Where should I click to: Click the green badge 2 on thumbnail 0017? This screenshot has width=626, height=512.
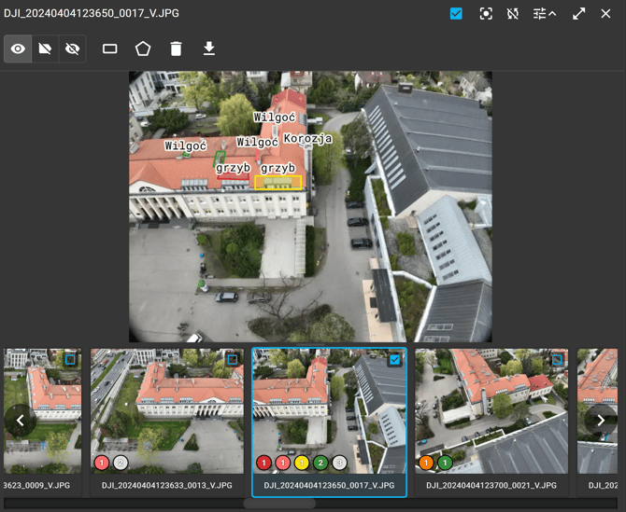click(x=320, y=463)
